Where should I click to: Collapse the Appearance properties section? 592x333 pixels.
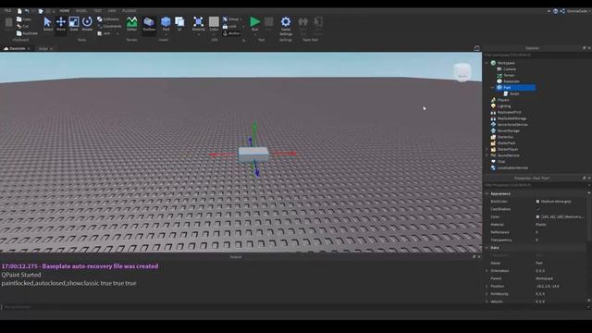point(487,193)
